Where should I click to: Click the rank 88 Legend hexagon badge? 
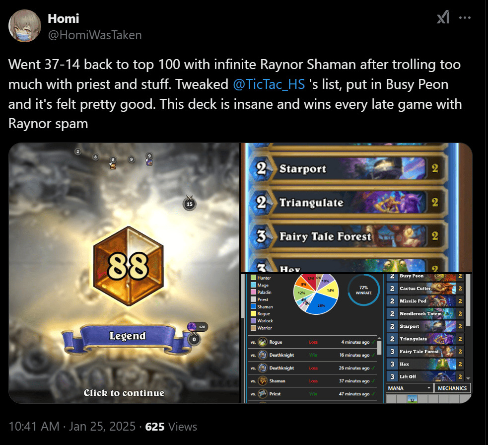click(128, 266)
